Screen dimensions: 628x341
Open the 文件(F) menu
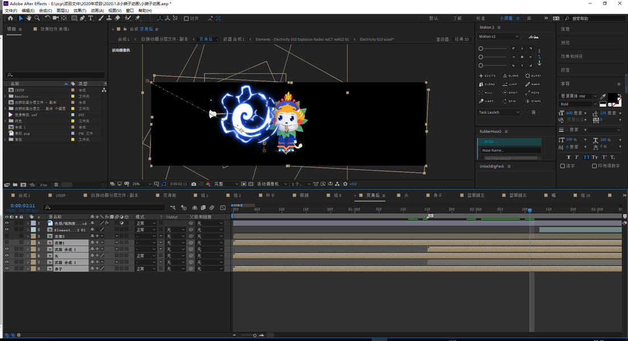(11, 10)
